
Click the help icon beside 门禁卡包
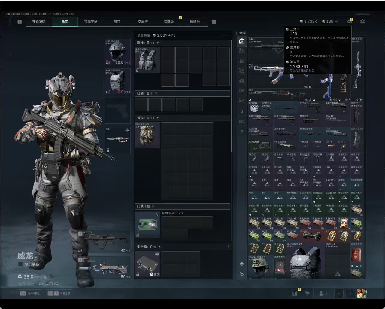pos(153,206)
